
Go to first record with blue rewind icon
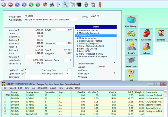coord(17,5)
